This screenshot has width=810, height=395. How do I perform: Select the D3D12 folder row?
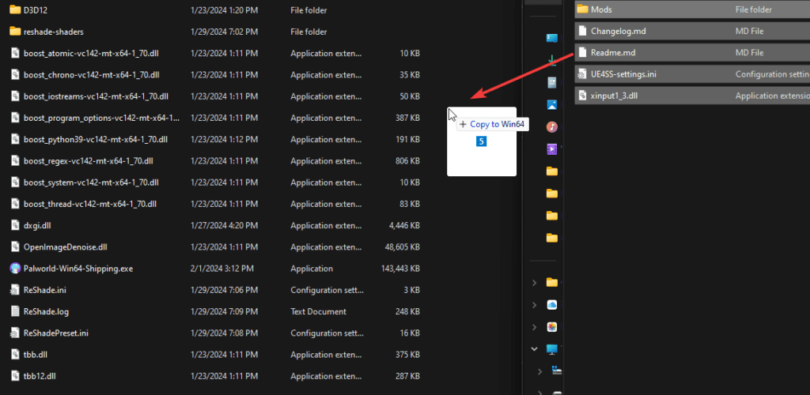[34, 10]
